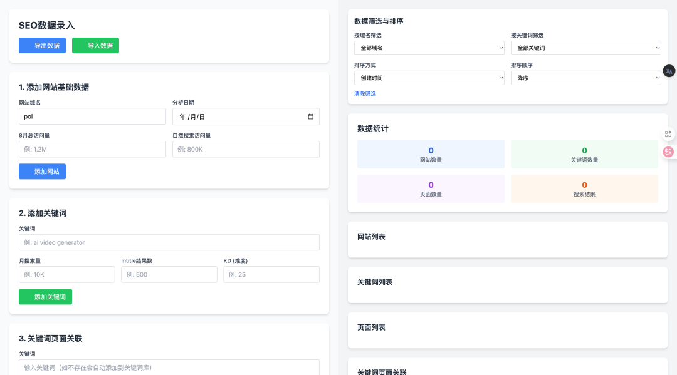This screenshot has width=677, height=375.
Task: Click the 自然搜索访问量 input field
Action: tap(246, 149)
